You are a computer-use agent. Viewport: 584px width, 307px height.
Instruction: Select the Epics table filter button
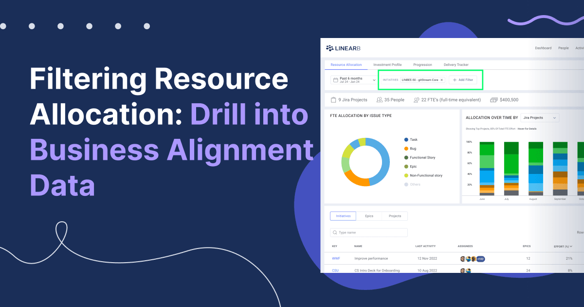coord(369,216)
